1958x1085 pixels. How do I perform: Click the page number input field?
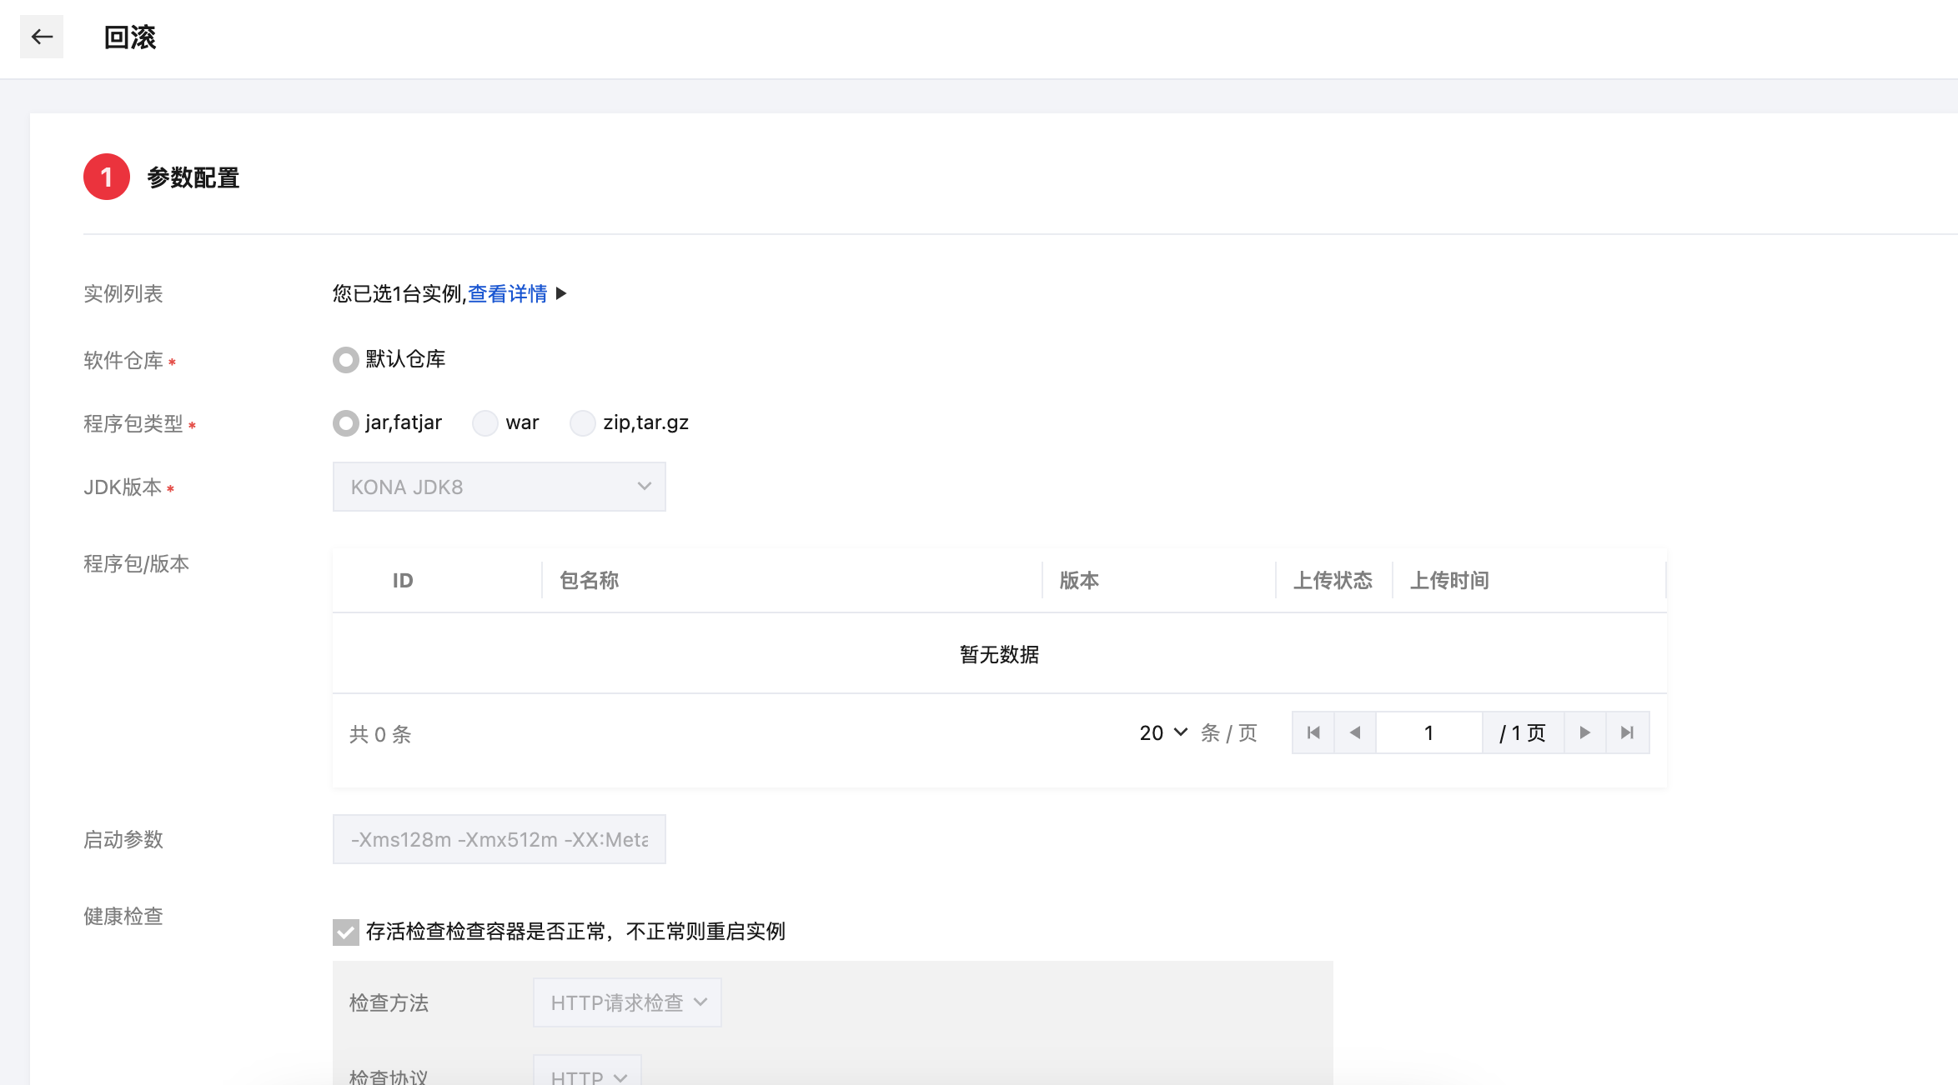pos(1428,732)
